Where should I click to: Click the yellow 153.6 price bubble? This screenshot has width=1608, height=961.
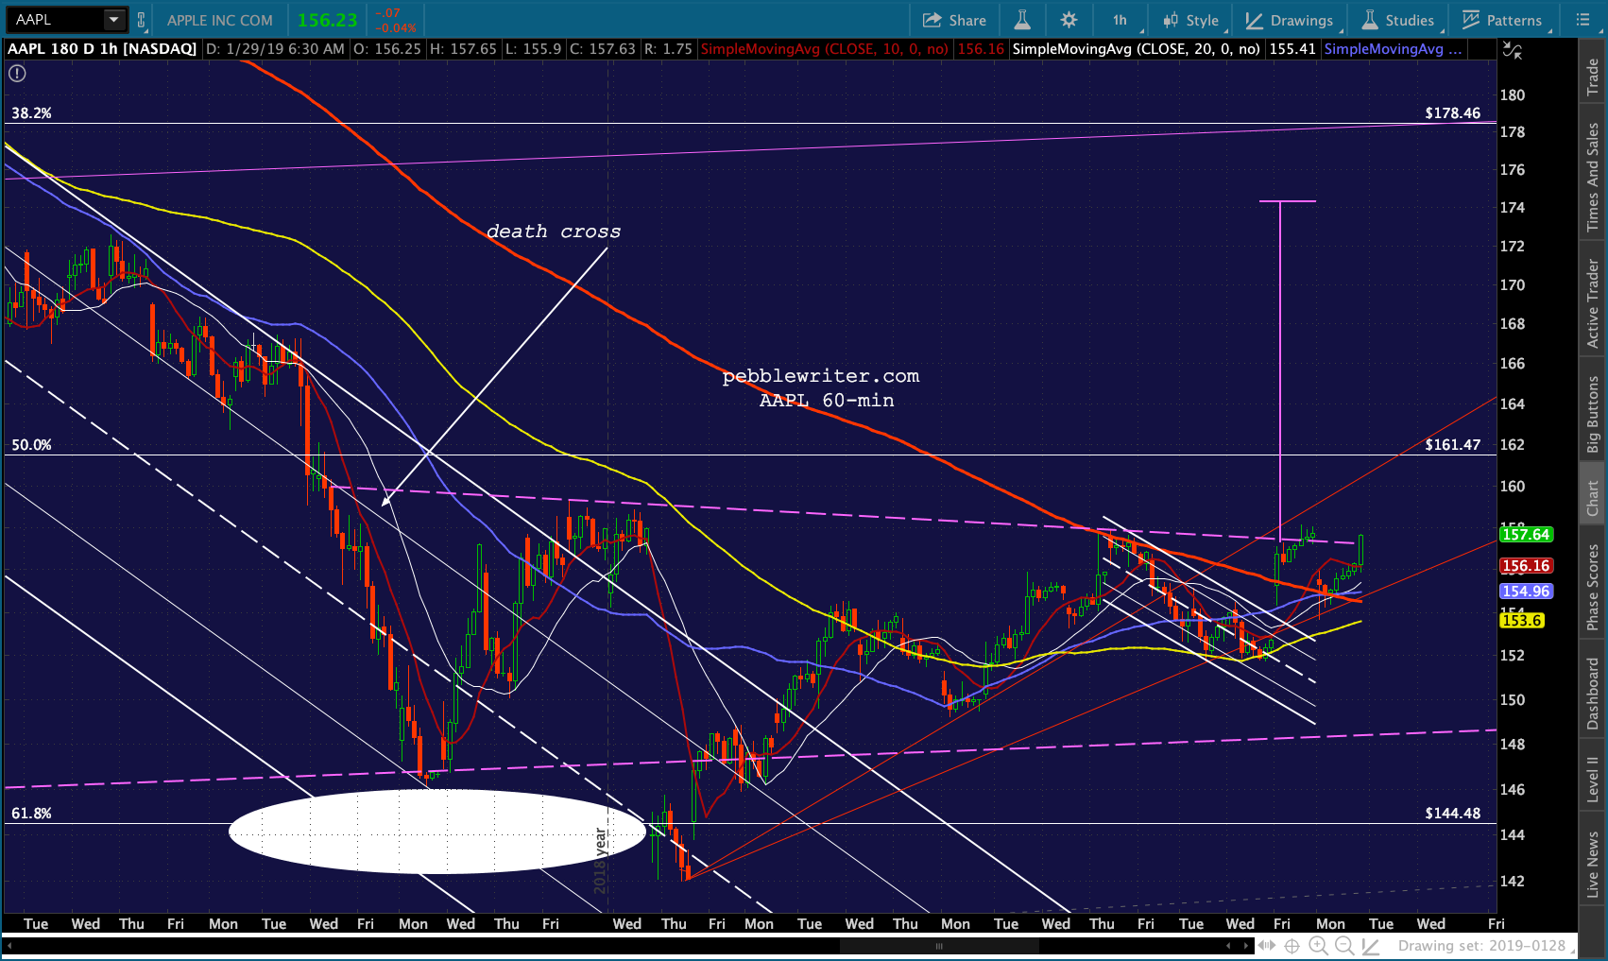point(1522,621)
